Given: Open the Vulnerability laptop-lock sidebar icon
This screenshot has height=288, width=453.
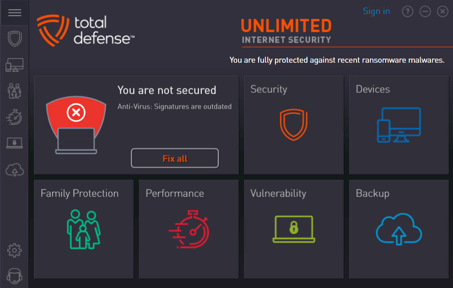Looking at the screenshot, I should coord(15,143).
